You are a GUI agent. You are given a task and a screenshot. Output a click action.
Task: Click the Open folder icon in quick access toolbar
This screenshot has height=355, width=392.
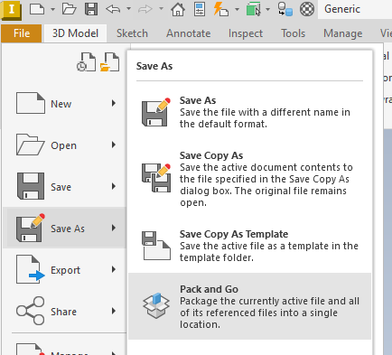69,9
